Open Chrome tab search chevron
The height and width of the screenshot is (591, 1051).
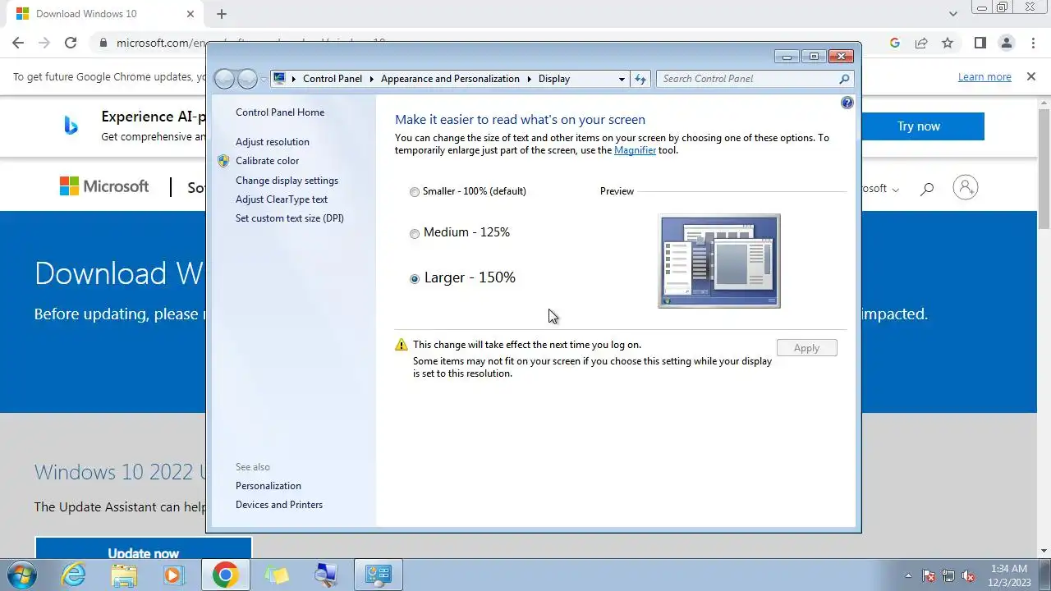click(953, 14)
